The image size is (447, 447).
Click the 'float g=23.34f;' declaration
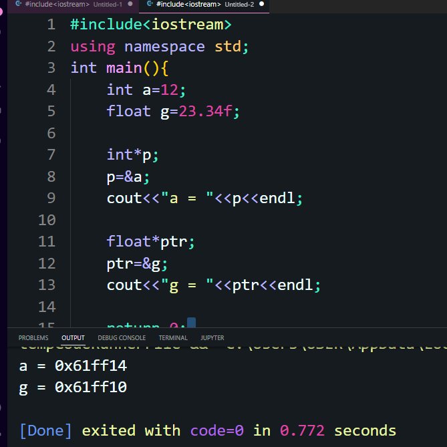pyautogui.click(x=173, y=112)
